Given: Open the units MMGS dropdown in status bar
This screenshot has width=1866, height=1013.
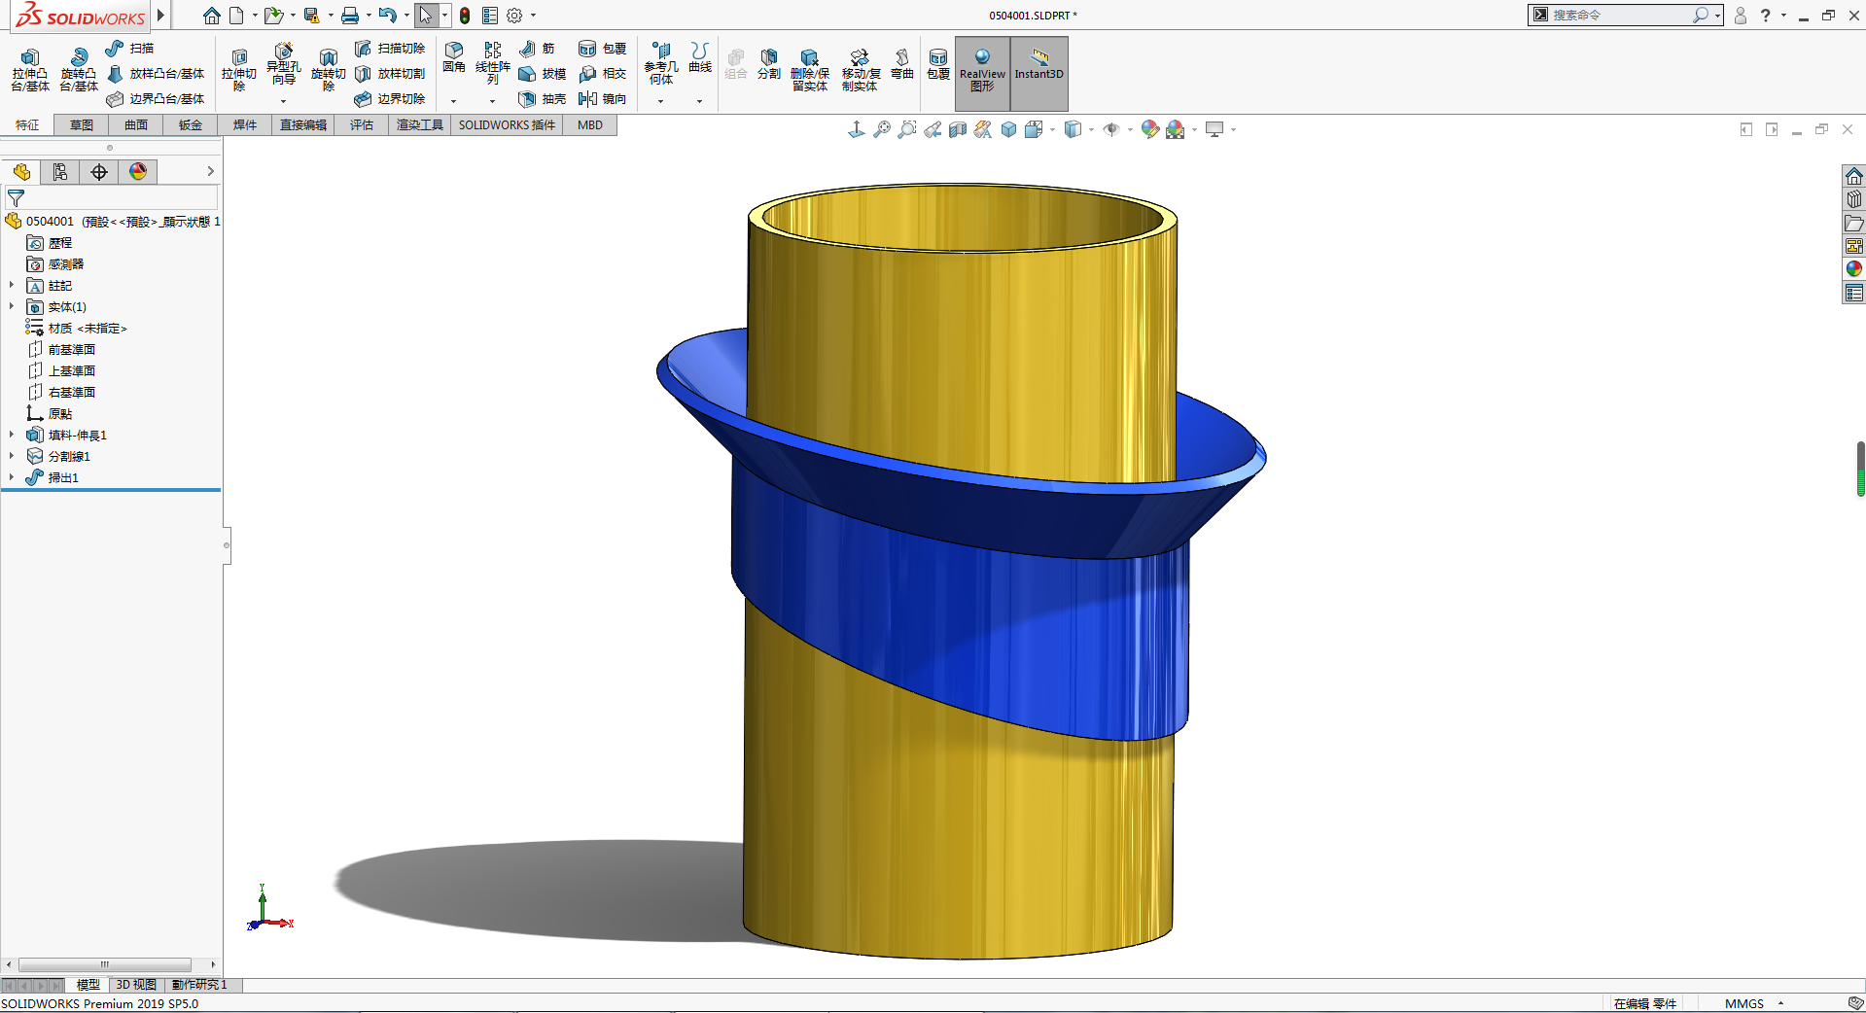Looking at the screenshot, I should (x=1781, y=1003).
